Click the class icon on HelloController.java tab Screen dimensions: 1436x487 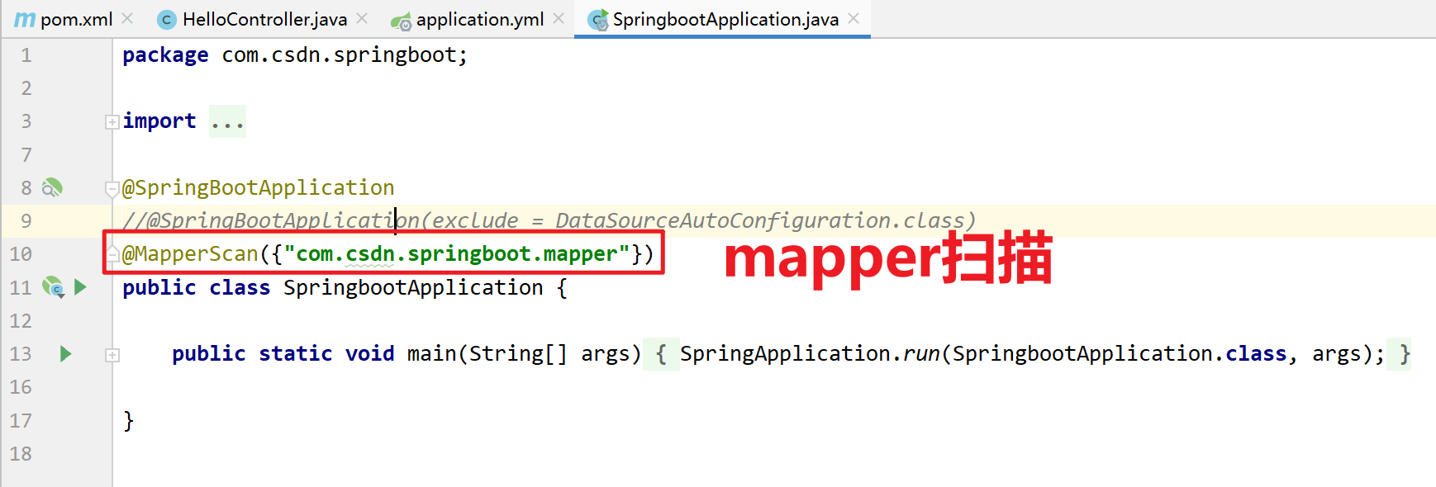(166, 20)
